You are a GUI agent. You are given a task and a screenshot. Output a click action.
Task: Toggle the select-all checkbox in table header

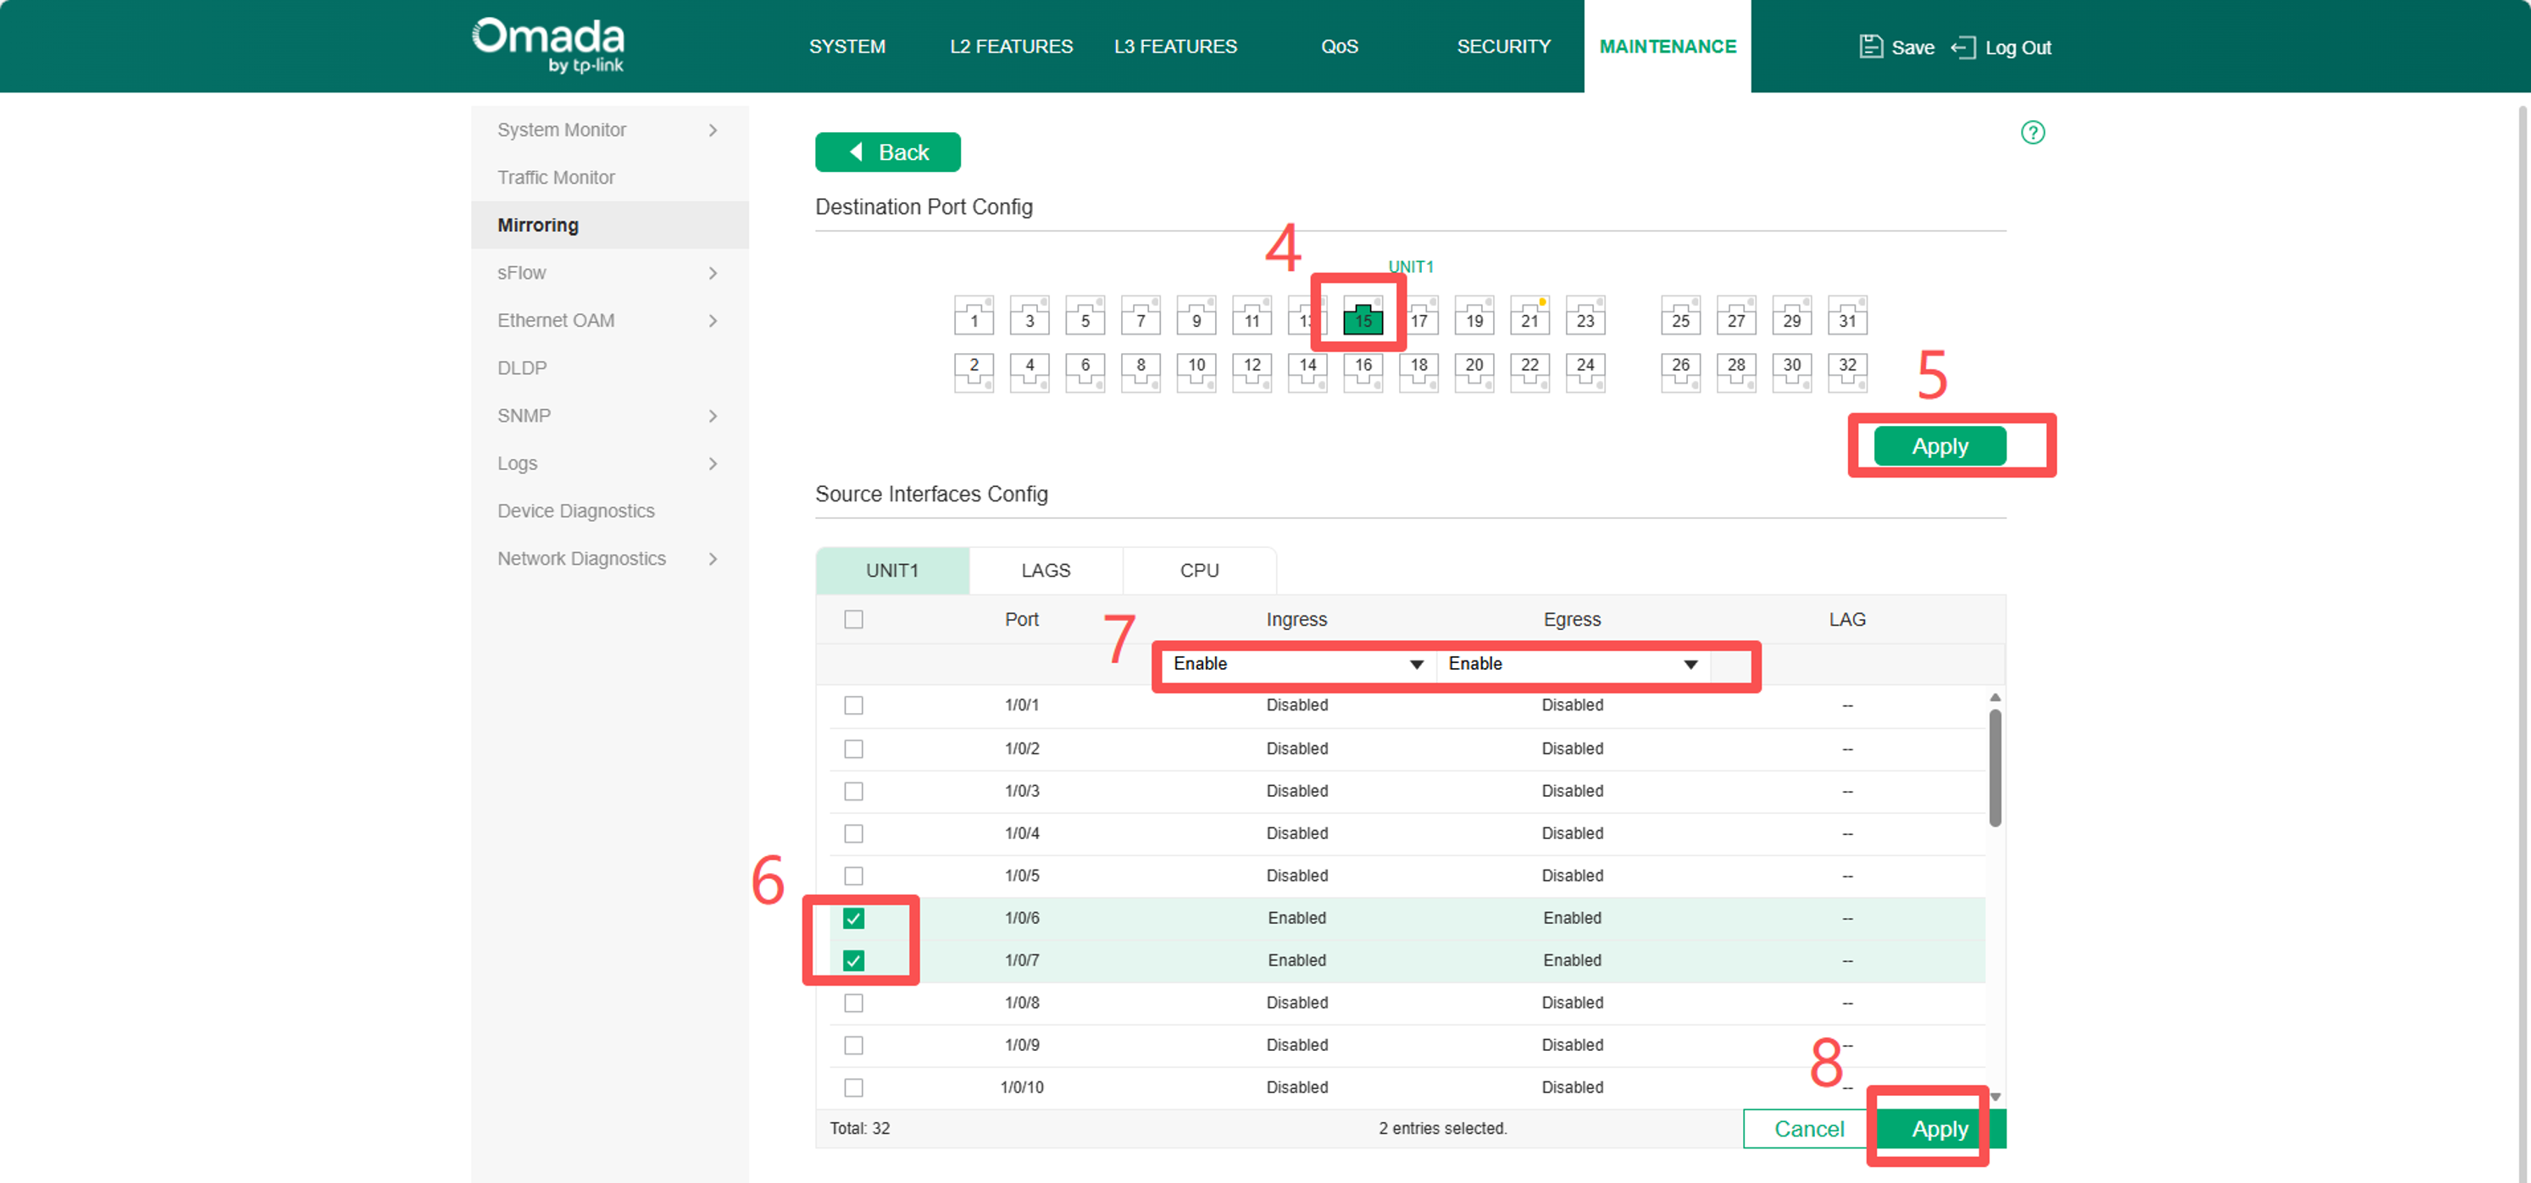852,620
